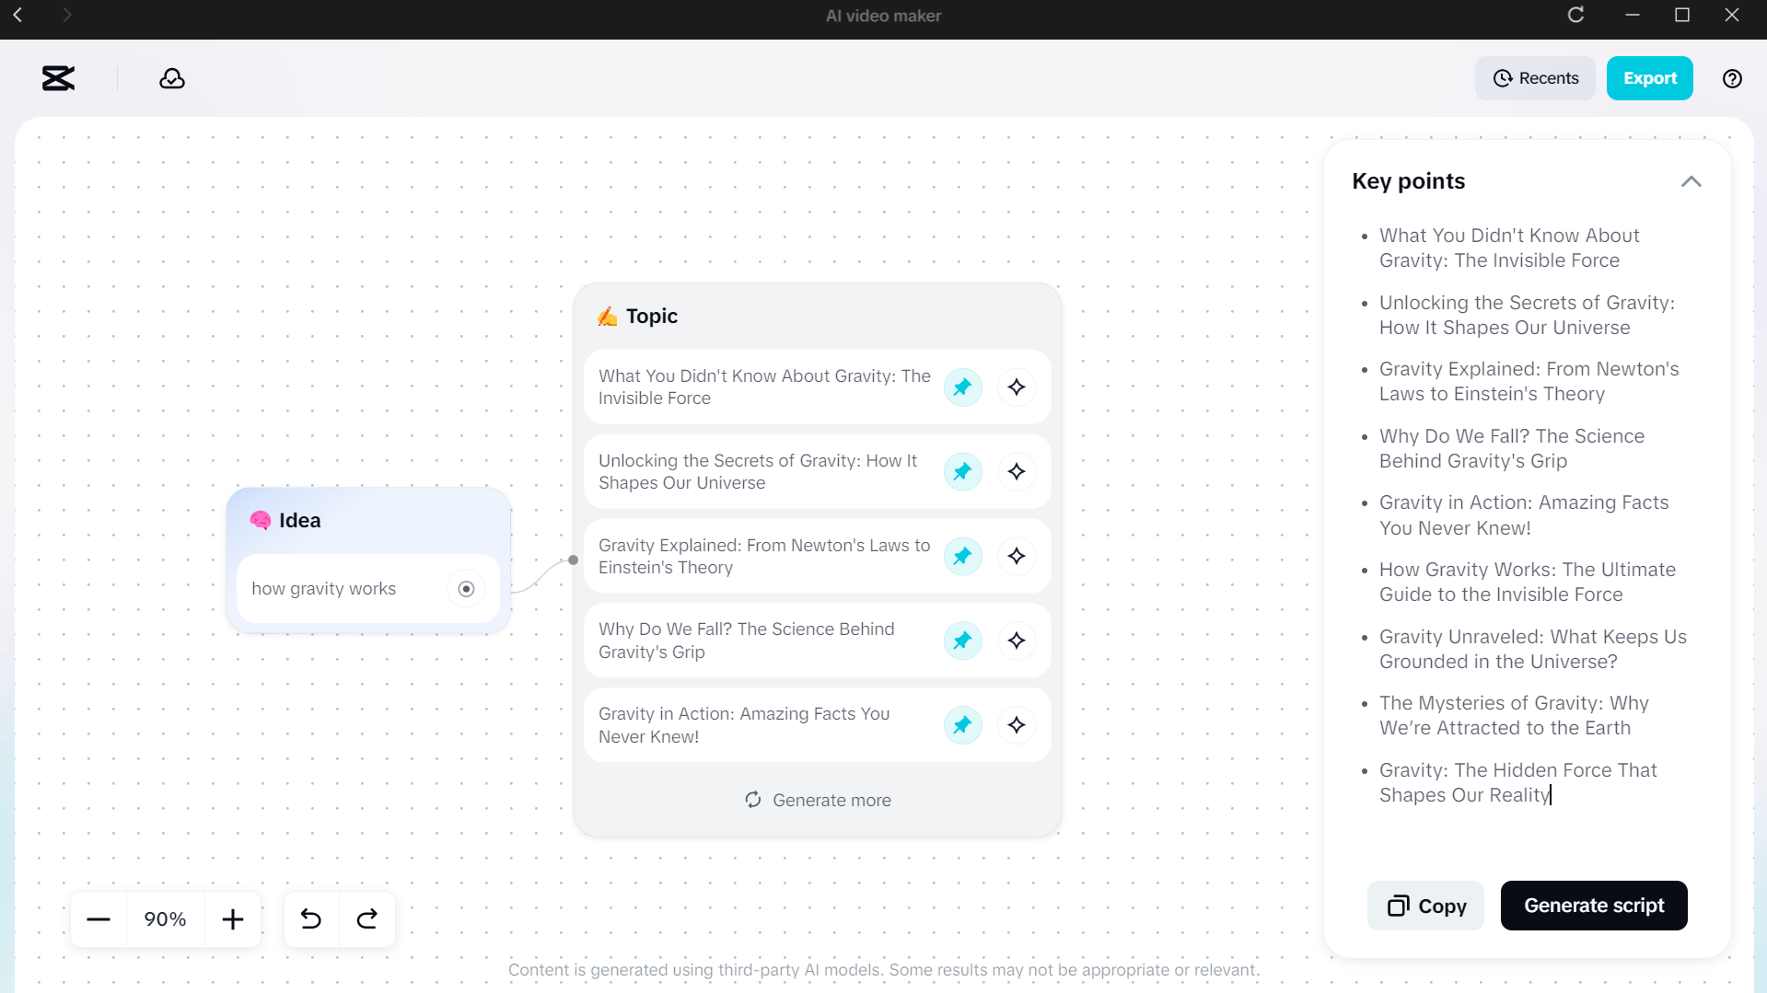Viewport: 1767px width, 993px height.
Task: Unpin 'Gravity Explained' topic
Action: click(x=962, y=556)
